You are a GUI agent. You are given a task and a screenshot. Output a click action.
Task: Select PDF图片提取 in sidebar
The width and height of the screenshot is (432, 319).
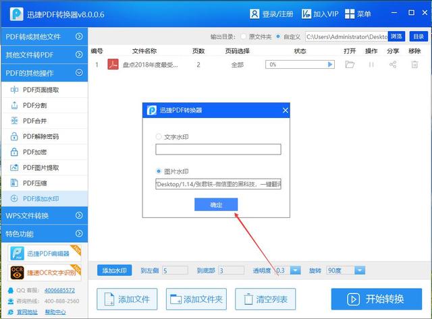(45, 168)
